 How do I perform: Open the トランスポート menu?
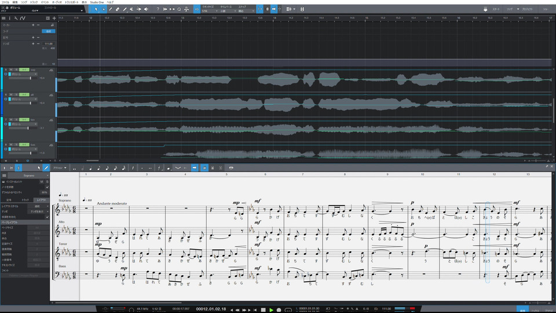(72, 2)
